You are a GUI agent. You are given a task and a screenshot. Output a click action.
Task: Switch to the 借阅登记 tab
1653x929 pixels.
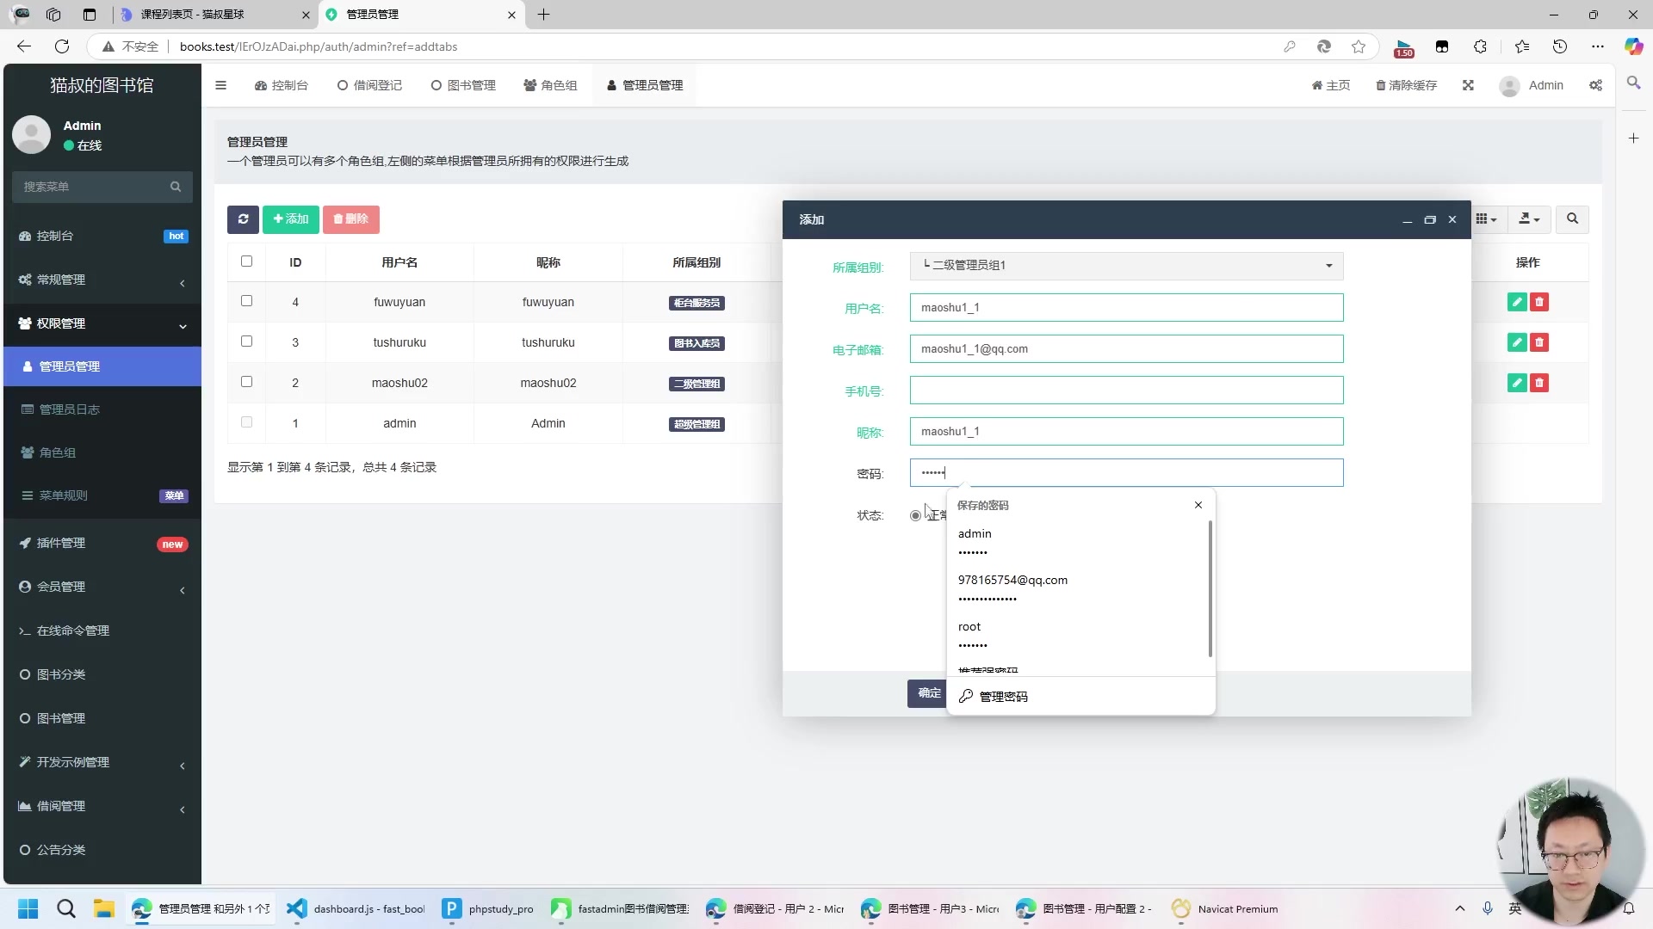(x=369, y=85)
